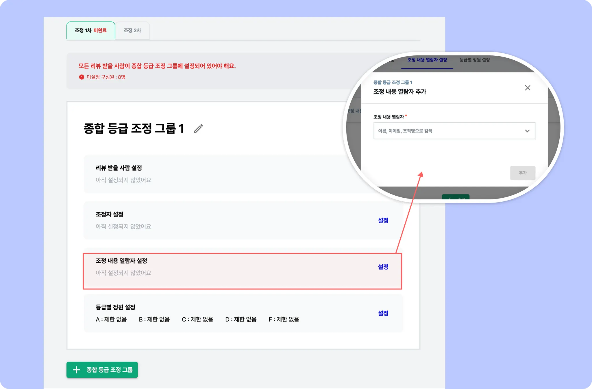Screen dimensions: 592x389
Task: Close the 조정 내용 열람자 추가 dialog
Action: [x=528, y=88]
